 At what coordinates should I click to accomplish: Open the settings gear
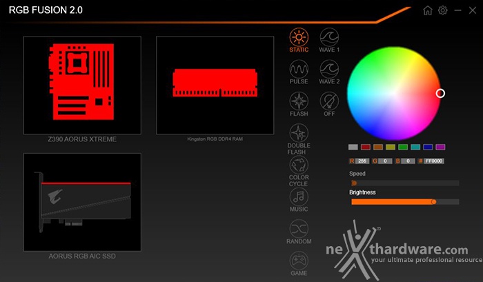point(443,10)
